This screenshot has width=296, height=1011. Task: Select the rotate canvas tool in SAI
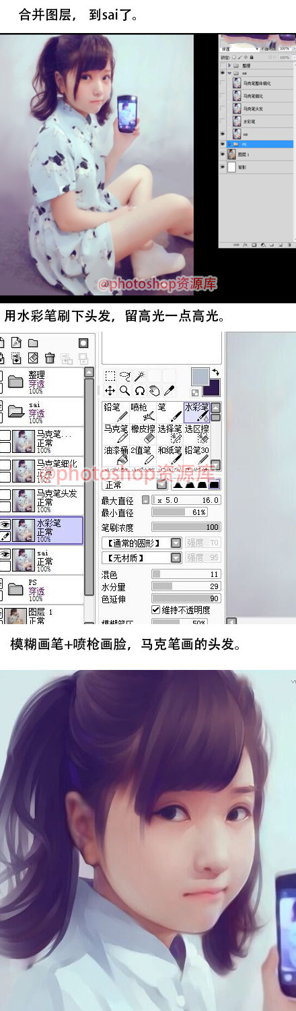tap(139, 390)
